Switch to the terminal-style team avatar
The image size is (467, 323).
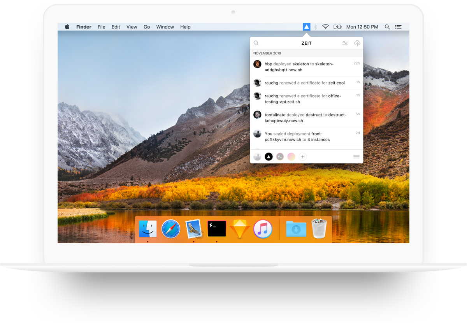coord(280,156)
